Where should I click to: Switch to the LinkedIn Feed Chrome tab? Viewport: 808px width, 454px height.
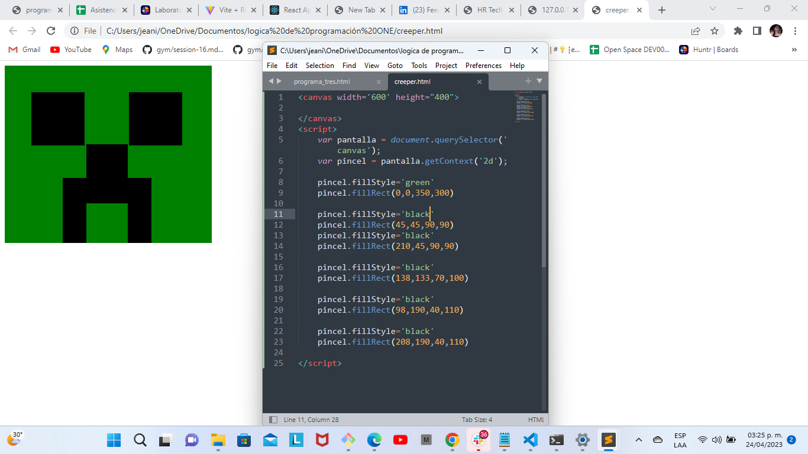click(x=424, y=10)
